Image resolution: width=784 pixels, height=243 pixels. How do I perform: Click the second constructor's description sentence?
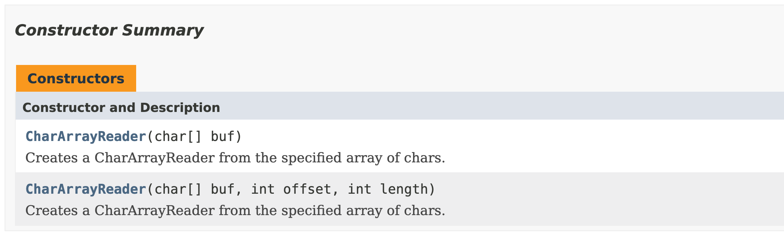pyautogui.click(x=235, y=211)
